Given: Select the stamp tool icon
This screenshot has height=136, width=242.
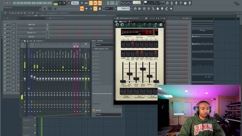Looking at the screenshot, I should click(x=100, y=9).
